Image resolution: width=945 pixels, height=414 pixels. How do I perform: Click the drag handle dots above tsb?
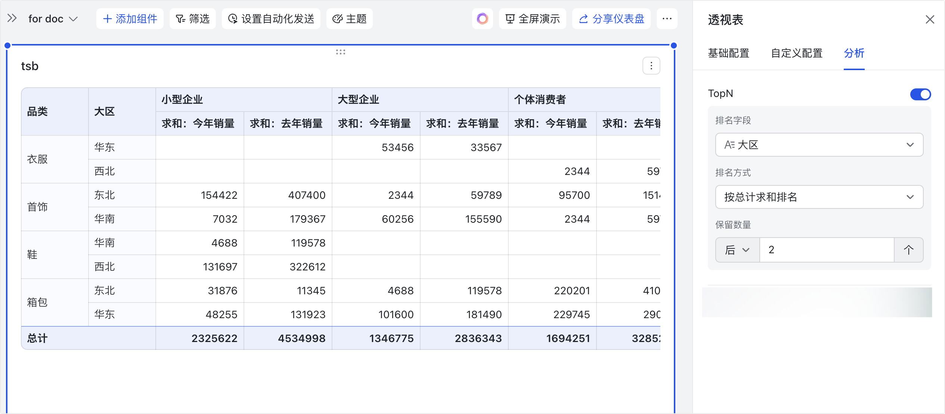click(x=340, y=52)
